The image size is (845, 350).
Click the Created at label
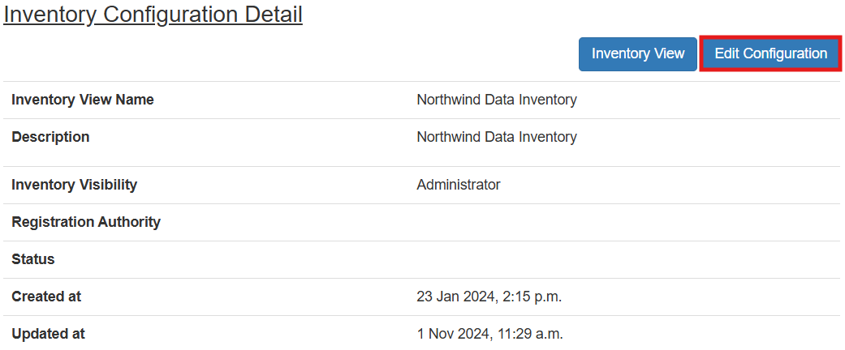46,297
